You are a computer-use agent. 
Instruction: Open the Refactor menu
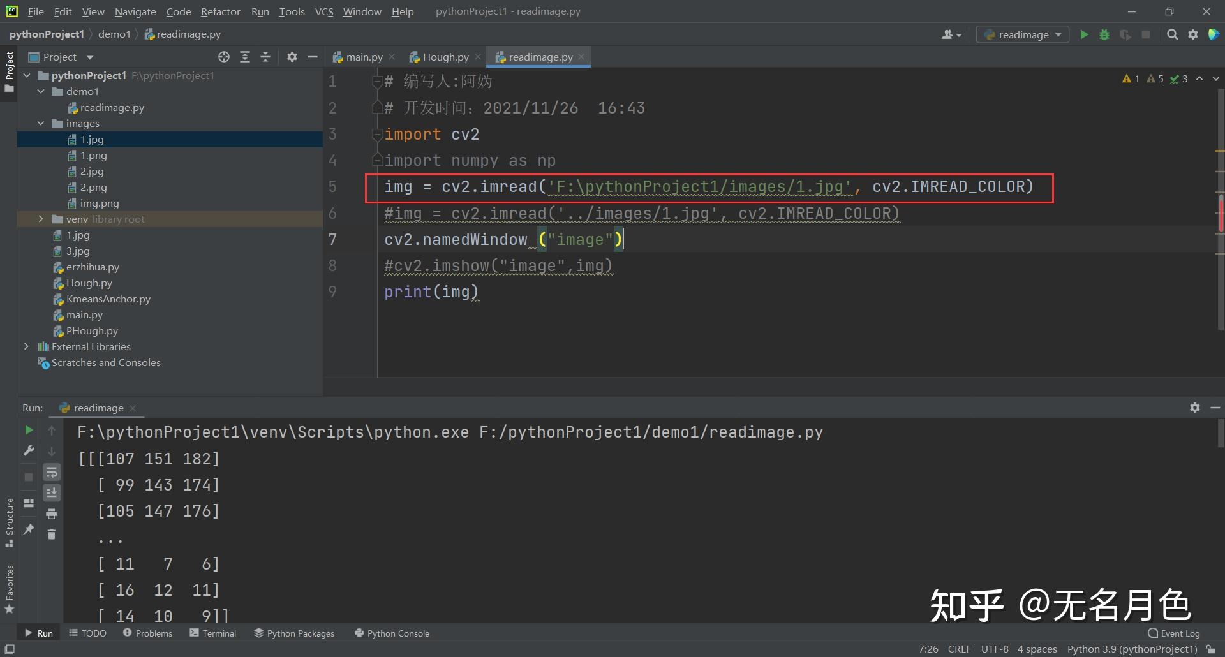[220, 11]
